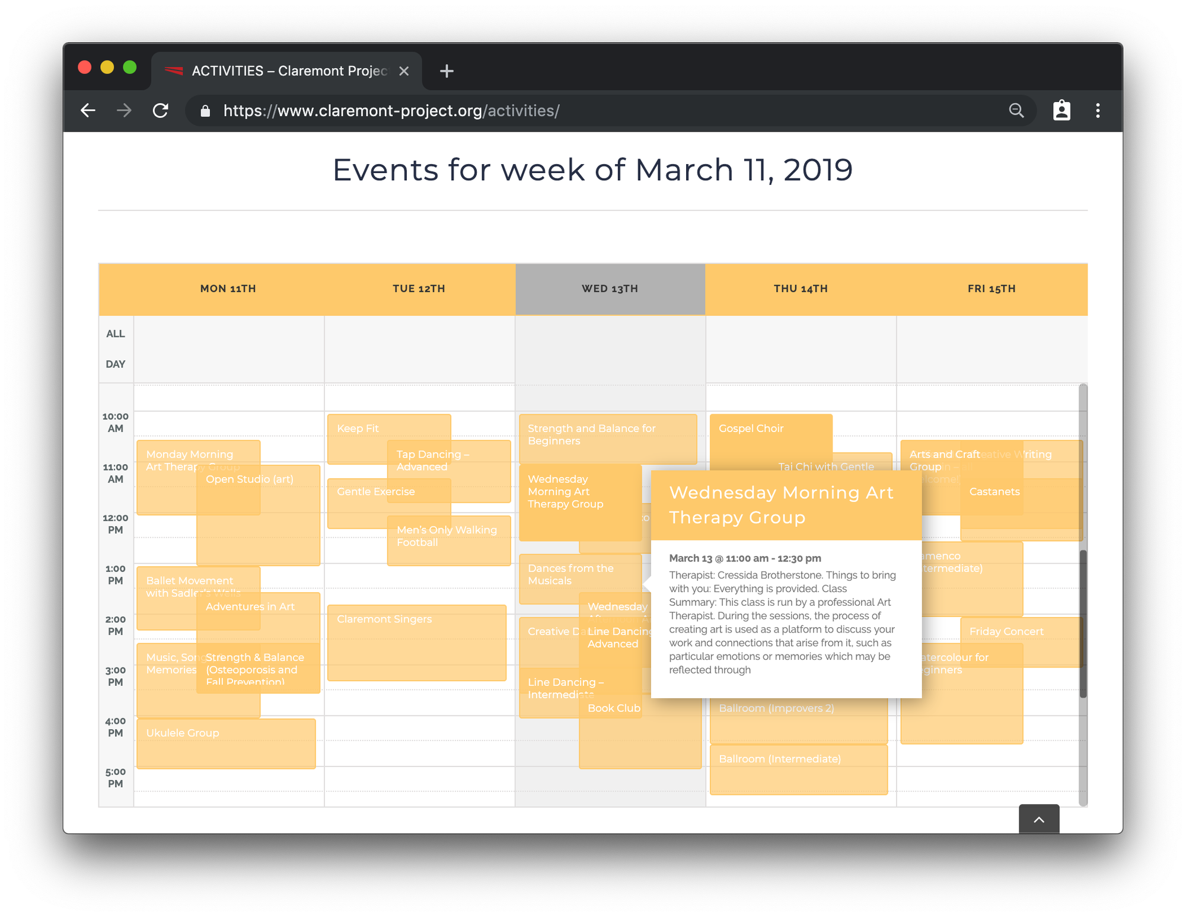Open the three-dot browser menu
This screenshot has height=917, width=1186.
(x=1098, y=110)
